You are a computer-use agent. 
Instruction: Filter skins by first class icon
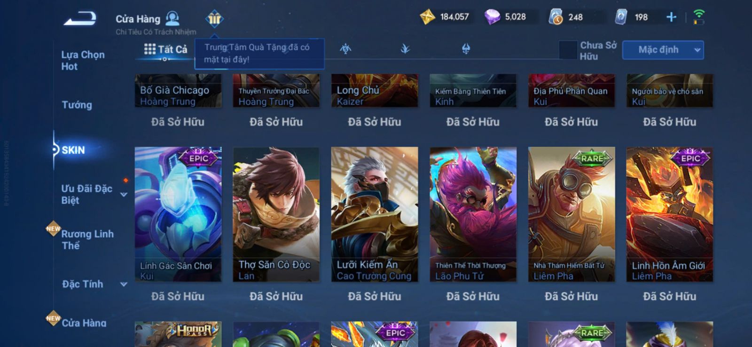(x=345, y=48)
